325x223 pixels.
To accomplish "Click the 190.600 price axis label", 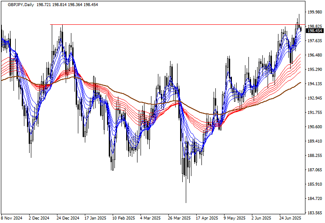I will pos(315,127).
